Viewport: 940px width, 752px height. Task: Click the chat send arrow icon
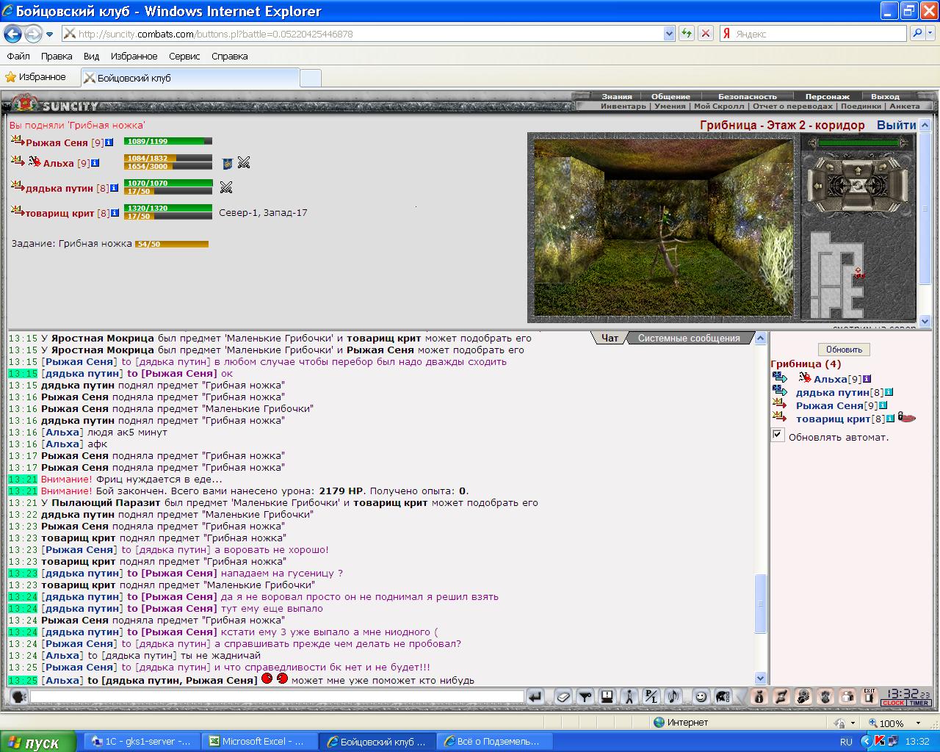point(535,697)
